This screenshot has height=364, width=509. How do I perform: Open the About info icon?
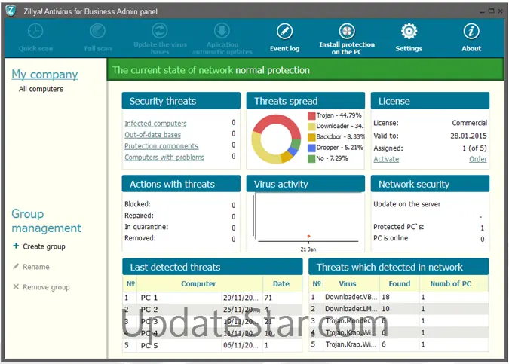click(x=471, y=31)
